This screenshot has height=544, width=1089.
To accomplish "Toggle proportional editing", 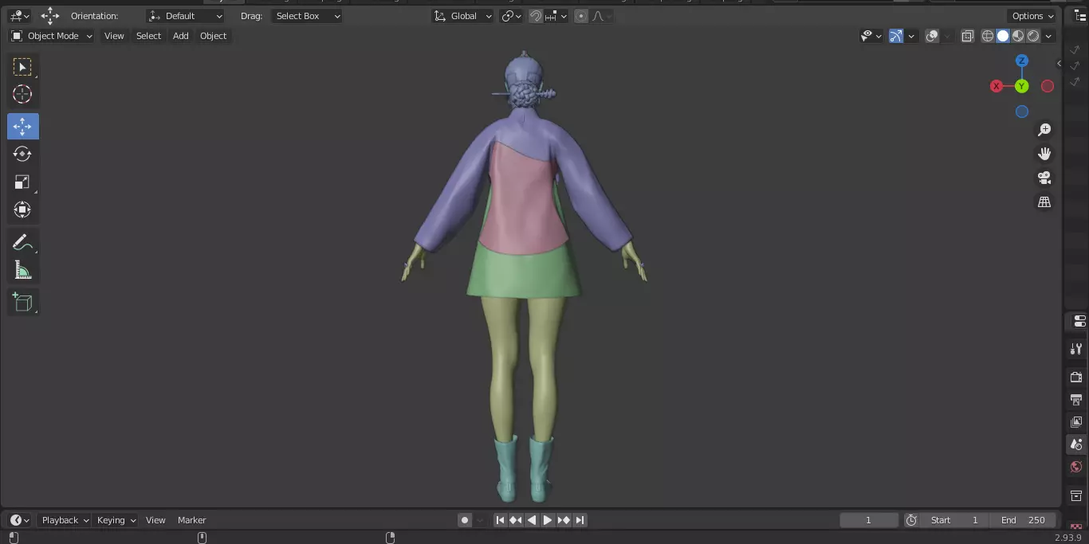I will click(581, 16).
